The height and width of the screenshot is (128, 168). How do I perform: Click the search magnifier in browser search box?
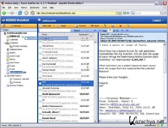click(x=162, y=13)
